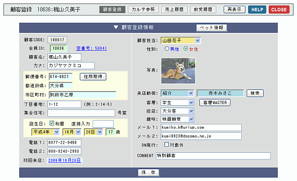Select 女性 gender radio button
Image resolution: width=297 pixels, height=181 pixels.
186,49
